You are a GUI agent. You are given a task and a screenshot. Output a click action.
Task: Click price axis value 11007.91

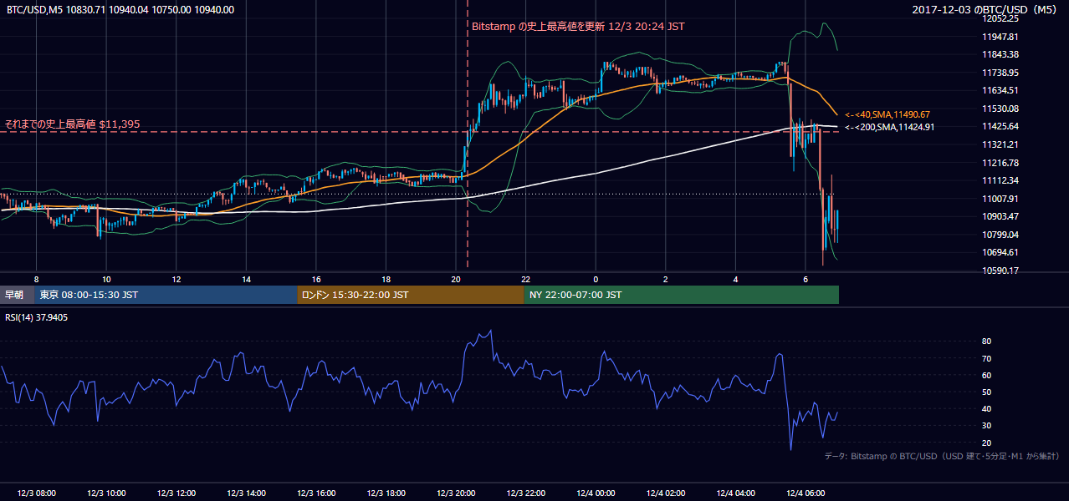[x=1000, y=199]
